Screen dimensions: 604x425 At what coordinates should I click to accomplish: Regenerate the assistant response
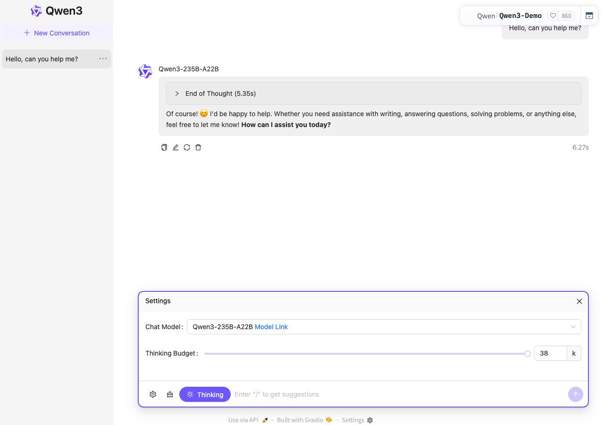point(187,147)
